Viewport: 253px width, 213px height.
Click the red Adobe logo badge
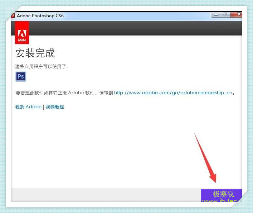[22, 33]
